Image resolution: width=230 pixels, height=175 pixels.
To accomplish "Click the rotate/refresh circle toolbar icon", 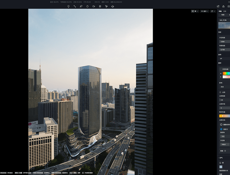I will coord(87,6).
